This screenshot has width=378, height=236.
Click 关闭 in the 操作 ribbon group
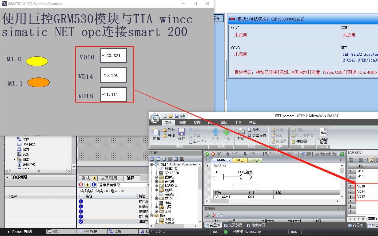[x=169, y=135]
